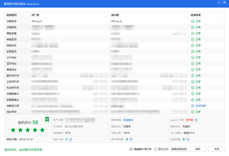Click the green check icon in 指纹串号 row
The image size is (229, 156).
pos(193,112)
